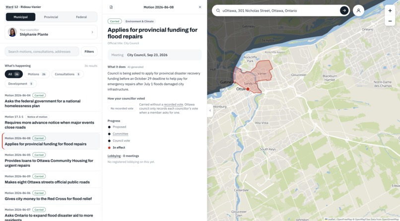Focus the search motions, consultations, addresses field
The width and height of the screenshot is (400, 221).
point(42,52)
